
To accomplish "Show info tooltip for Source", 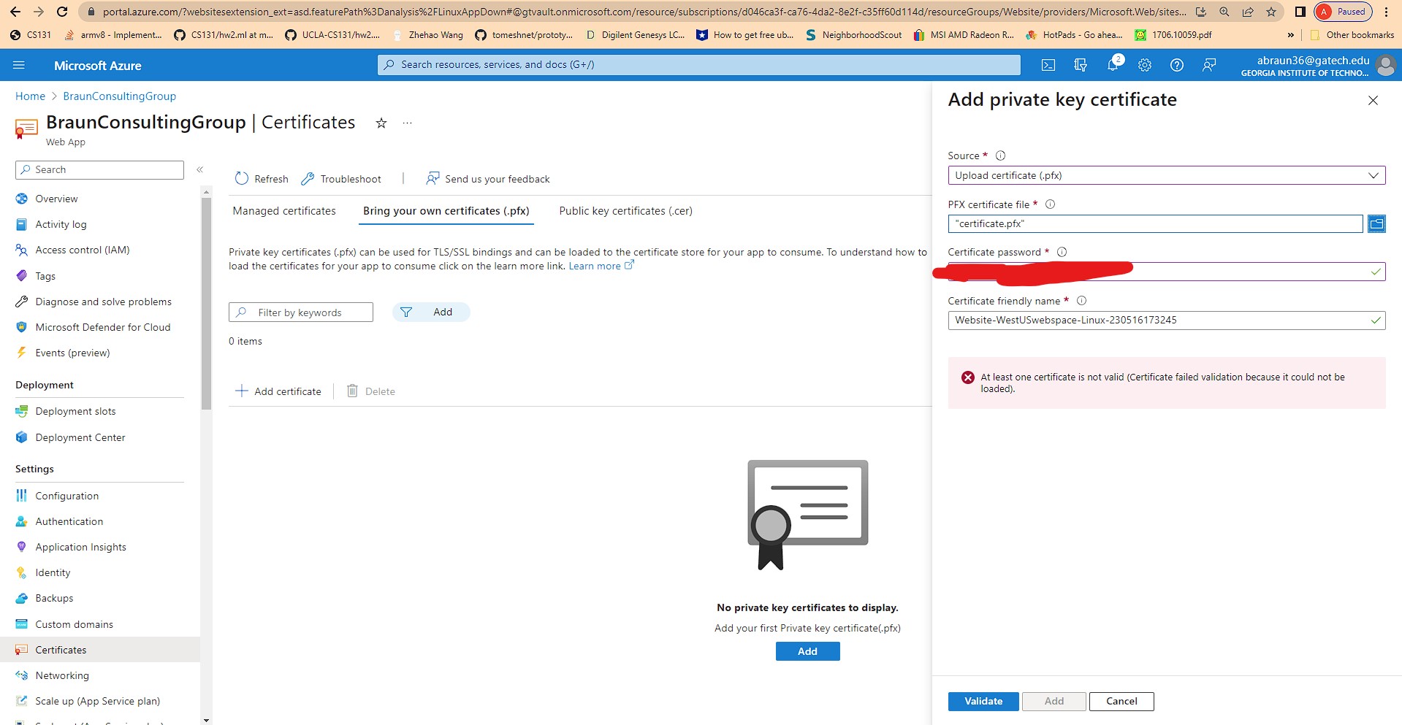I will (x=1001, y=156).
